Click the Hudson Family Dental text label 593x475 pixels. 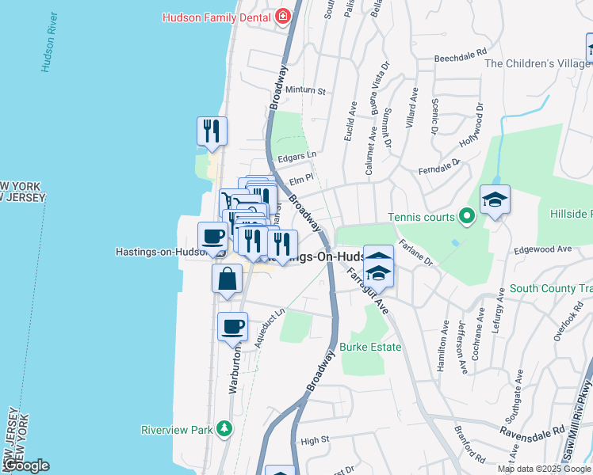(216, 17)
